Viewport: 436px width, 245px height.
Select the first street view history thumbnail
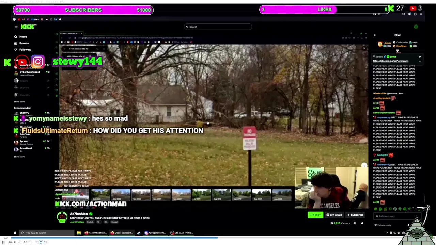pyautogui.click(x=100, y=195)
